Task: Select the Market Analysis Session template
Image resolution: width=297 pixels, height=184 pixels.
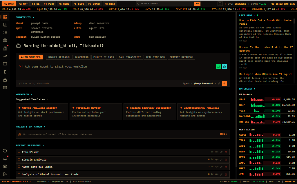Action: point(42,112)
